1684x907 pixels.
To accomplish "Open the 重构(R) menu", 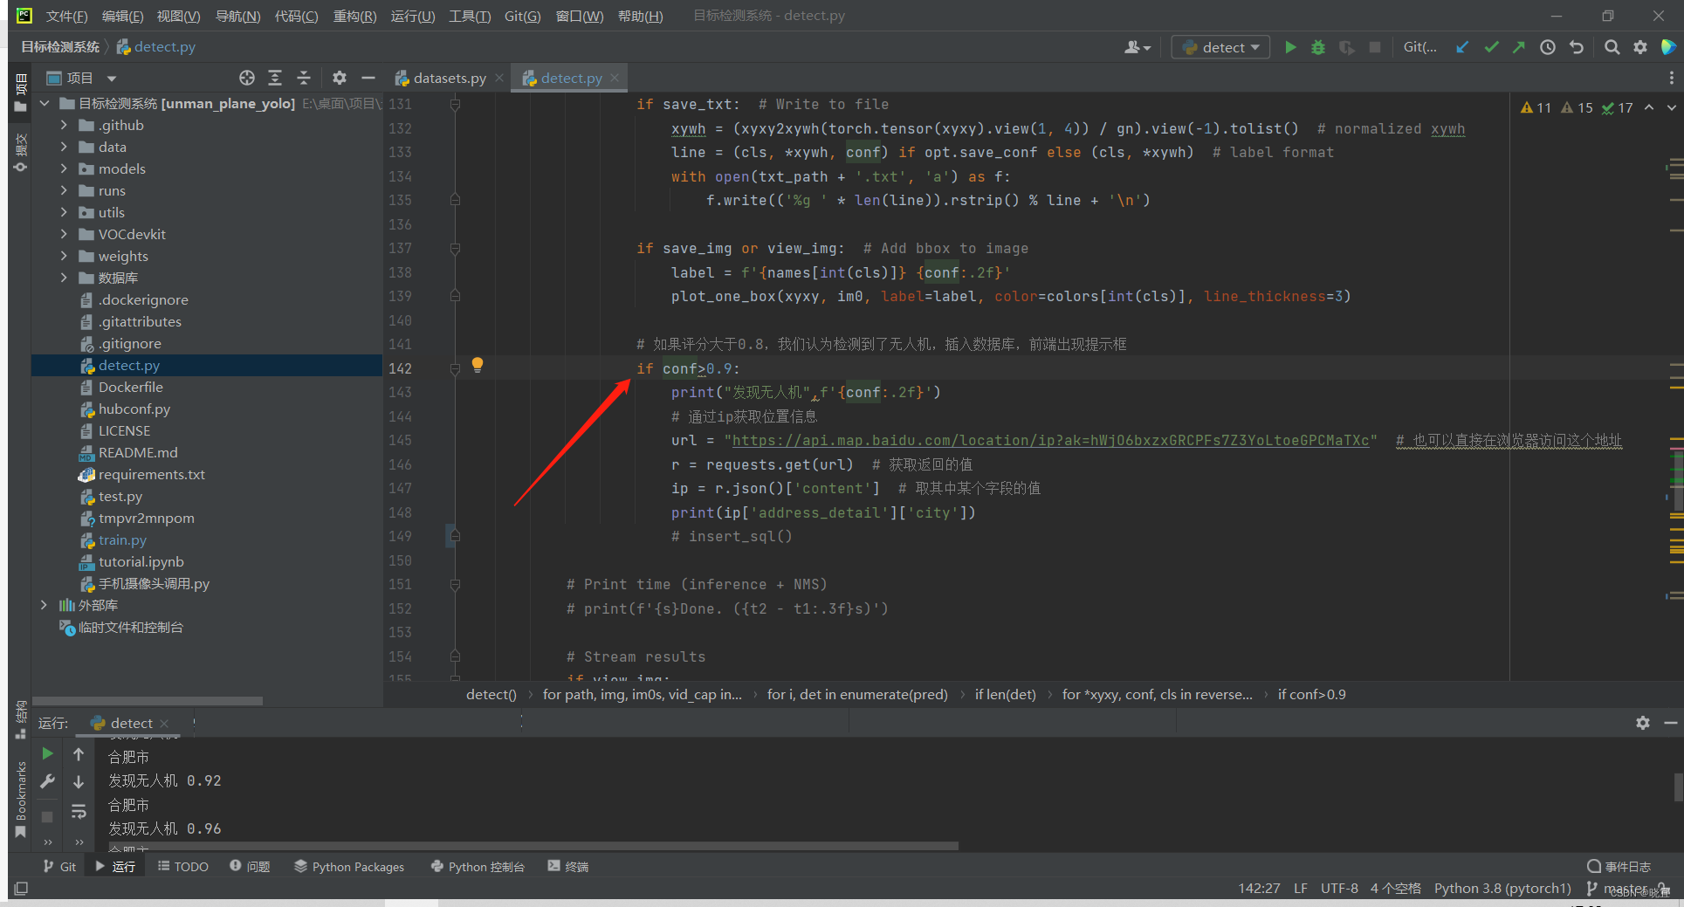I will [354, 16].
